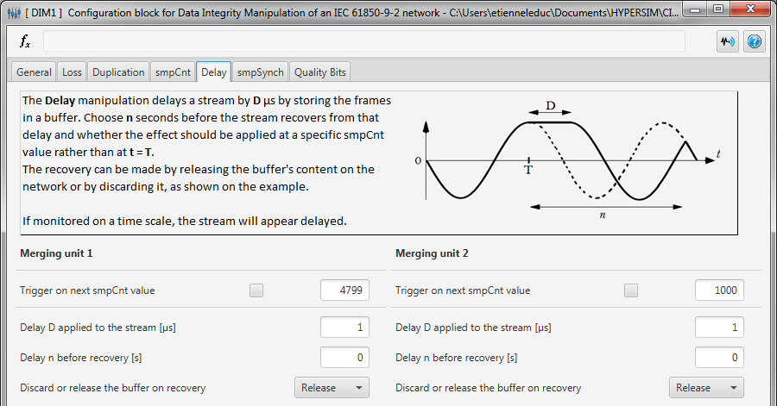Open Merging unit 1 Release dropdown
777x406 pixels.
pos(332,388)
